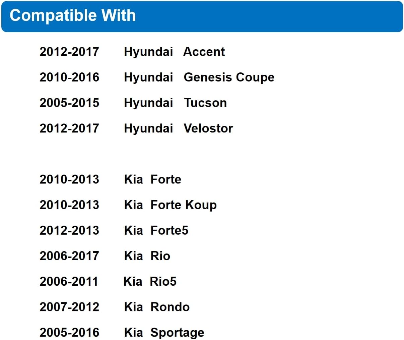This screenshot has width=404, height=340.
Task: Click the year range beside Hyundai Velostor
Action: click(69, 128)
